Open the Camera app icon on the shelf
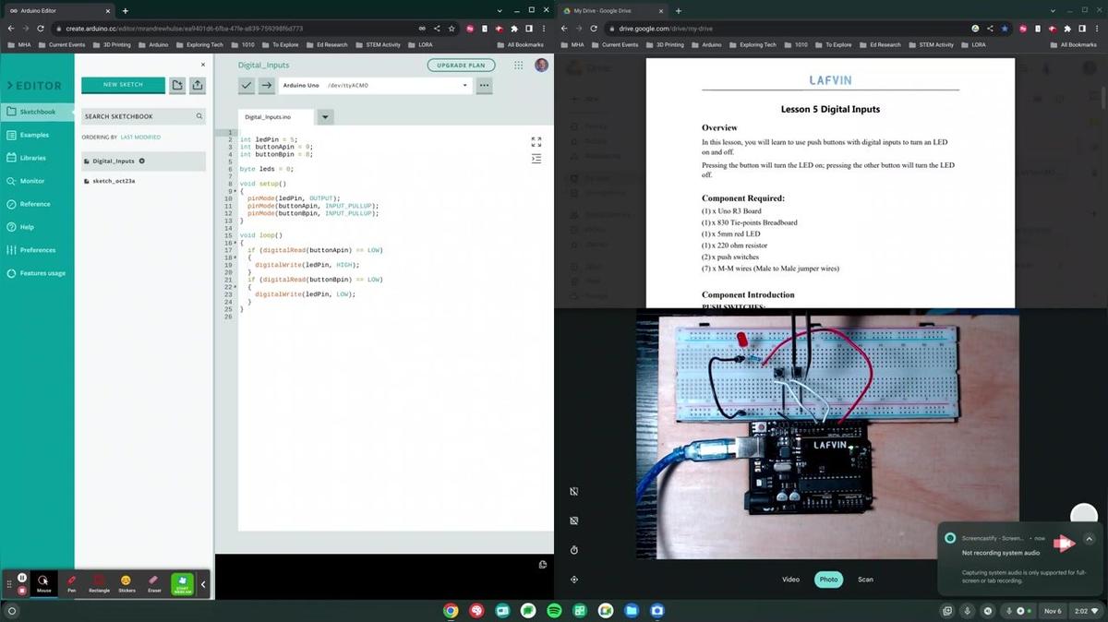Screen dimensions: 1108x622 click(x=657, y=611)
